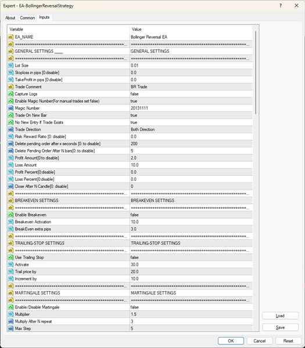
Task: Open the No New Entry If Trade Exists value dropdown
Action: (x=191, y=122)
